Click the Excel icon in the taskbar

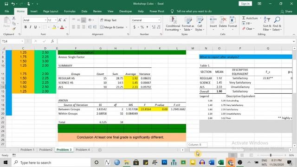(x=221, y=162)
